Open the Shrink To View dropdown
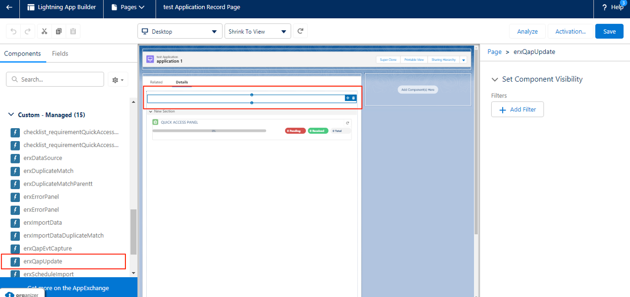The width and height of the screenshot is (630, 297). click(257, 31)
